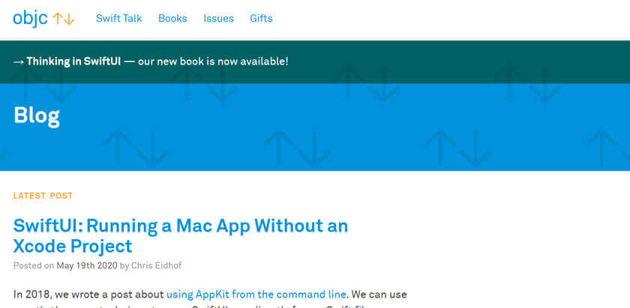Open the Gifts navigation link

click(261, 19)
